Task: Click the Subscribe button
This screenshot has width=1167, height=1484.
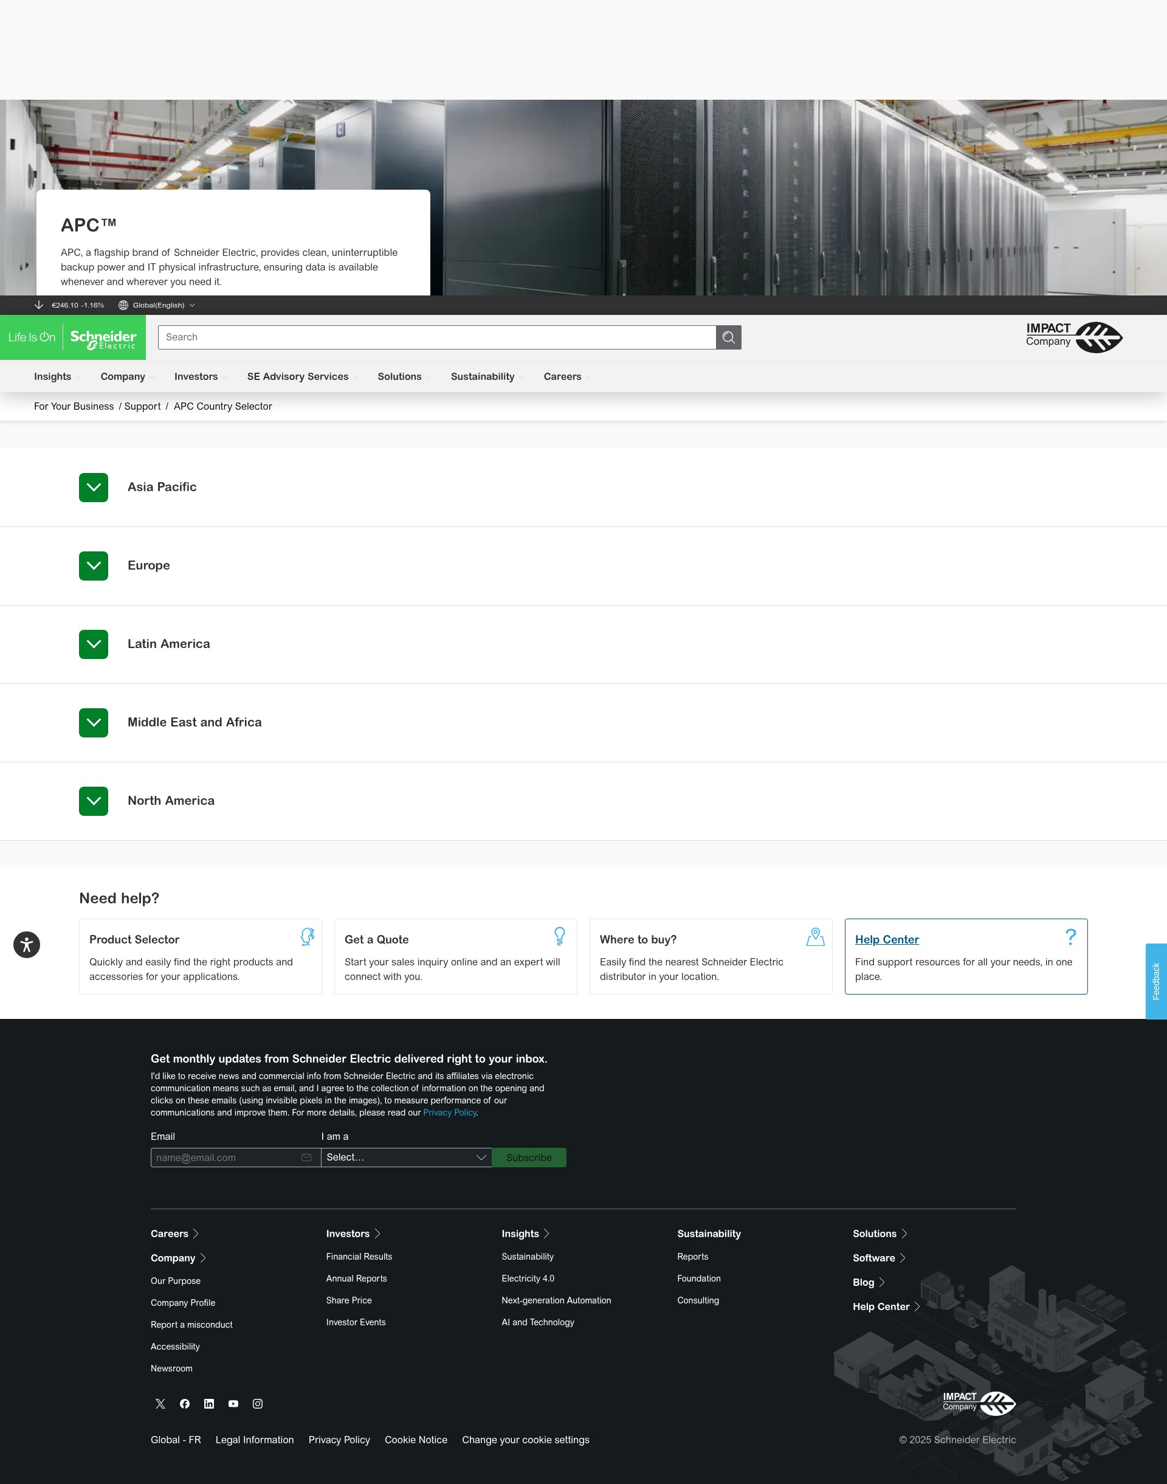Action: (529, 1158)
